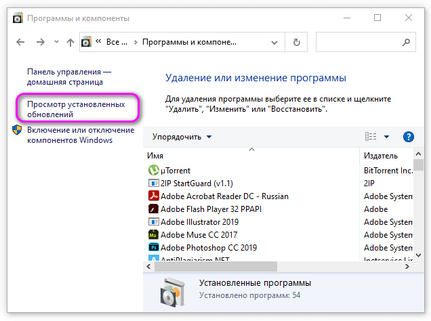431x321 pixels.
Task: Click the shield icon beside Windows components
Action: (x=17, y=130)
